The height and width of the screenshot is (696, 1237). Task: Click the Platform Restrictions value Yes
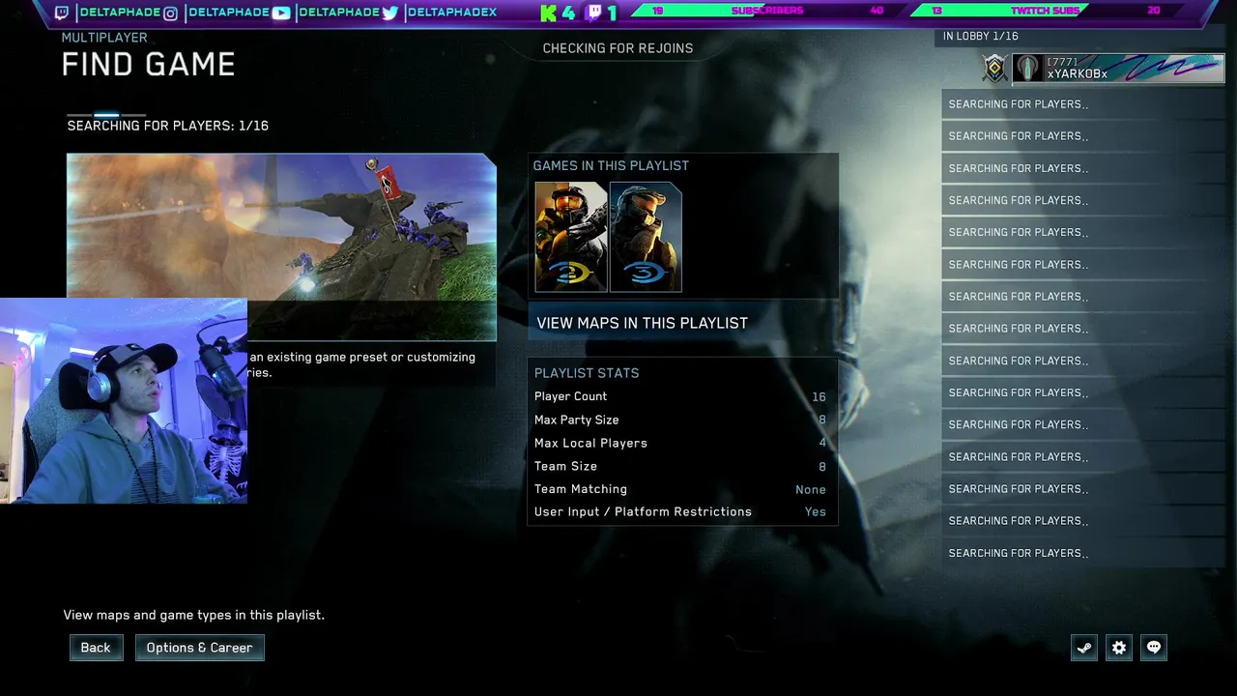(816, 512)
